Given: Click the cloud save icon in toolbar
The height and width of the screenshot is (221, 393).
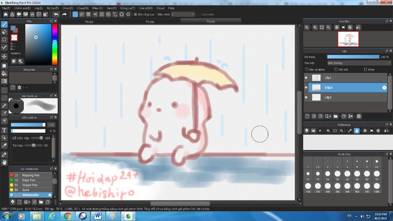Looking at the screenshot, I should point(5,14).
